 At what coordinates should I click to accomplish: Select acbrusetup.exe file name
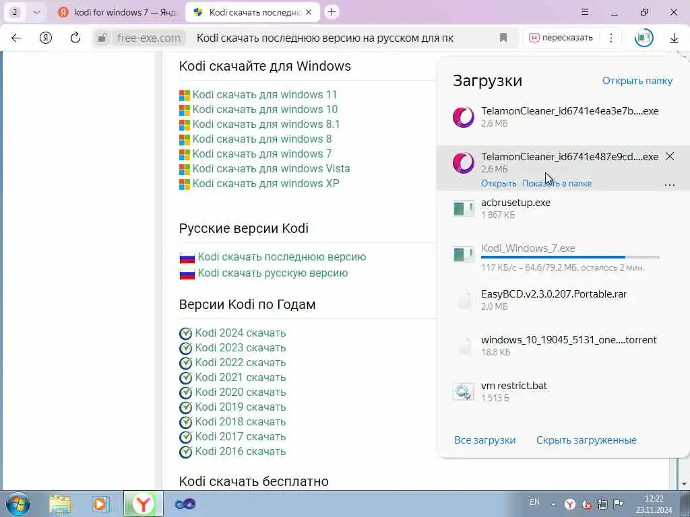515,203
